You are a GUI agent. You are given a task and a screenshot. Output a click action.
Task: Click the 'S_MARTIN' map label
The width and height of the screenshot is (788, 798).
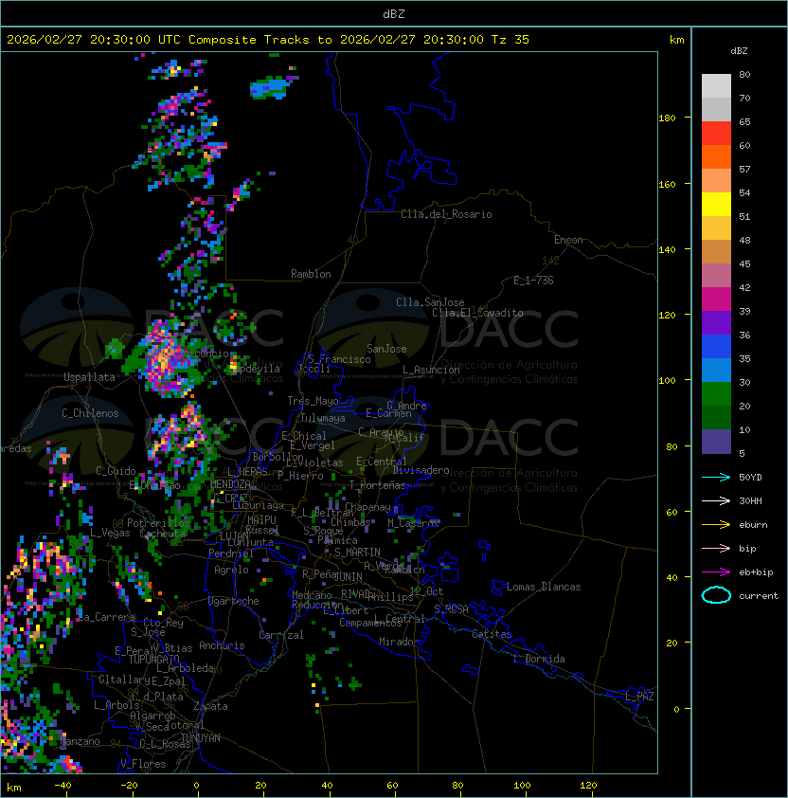pyautogui.click(x=358, y=553)
